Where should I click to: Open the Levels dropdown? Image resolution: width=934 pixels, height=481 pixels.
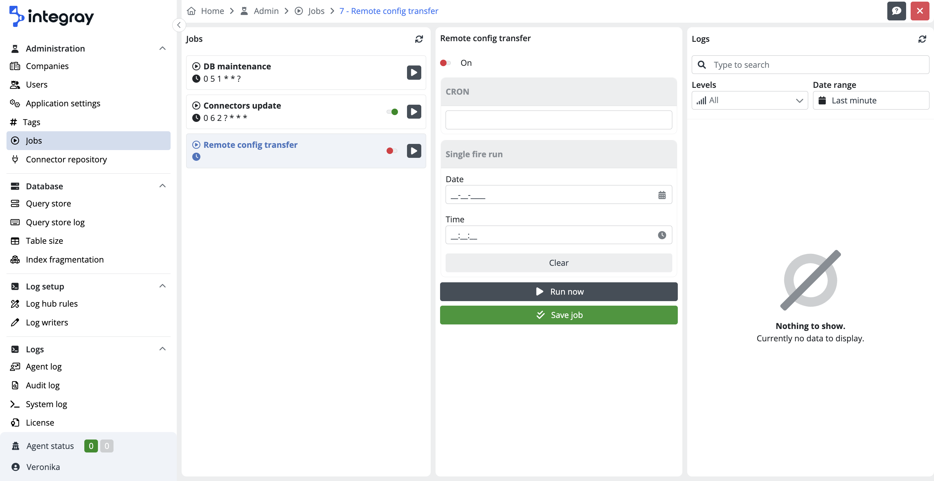(x=749, y=100)
